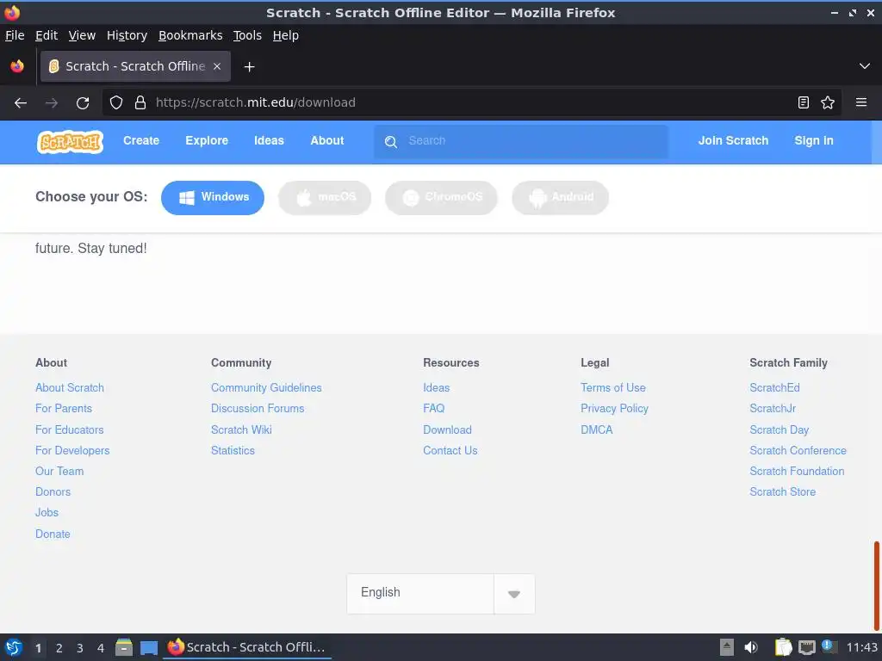The image size is (882, 661).
Task: Go back with the browser back arrow
Action: [21, 103]
